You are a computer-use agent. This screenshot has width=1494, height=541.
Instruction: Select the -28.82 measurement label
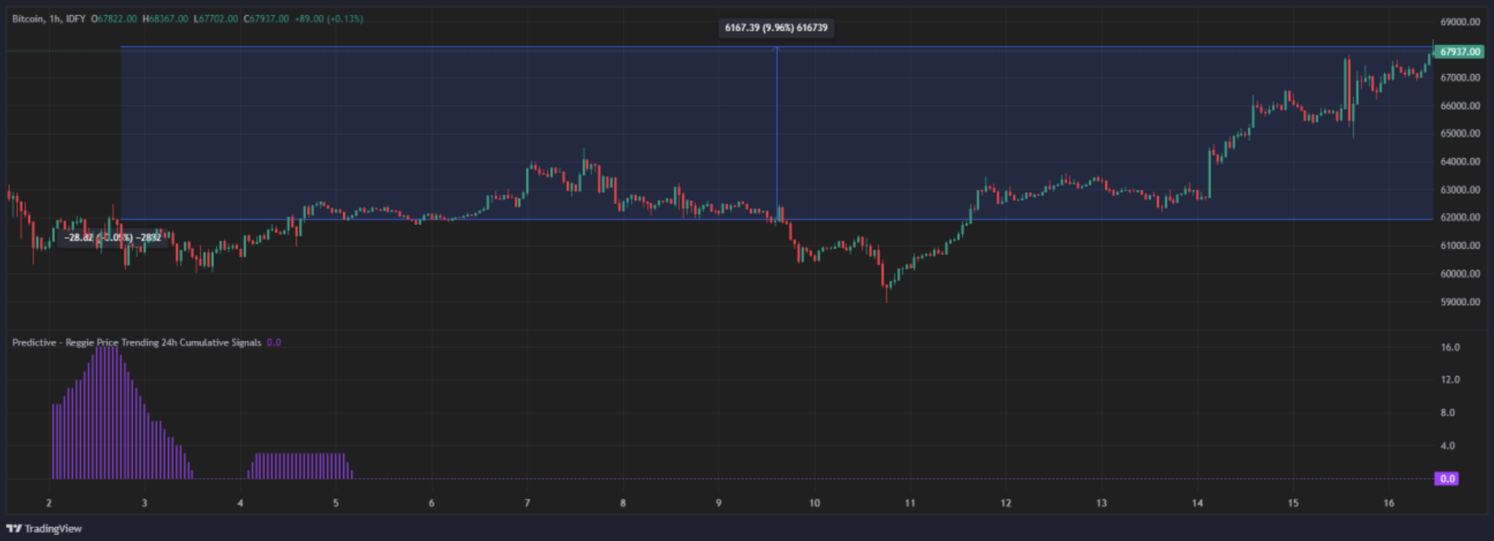tap(113, 238)
